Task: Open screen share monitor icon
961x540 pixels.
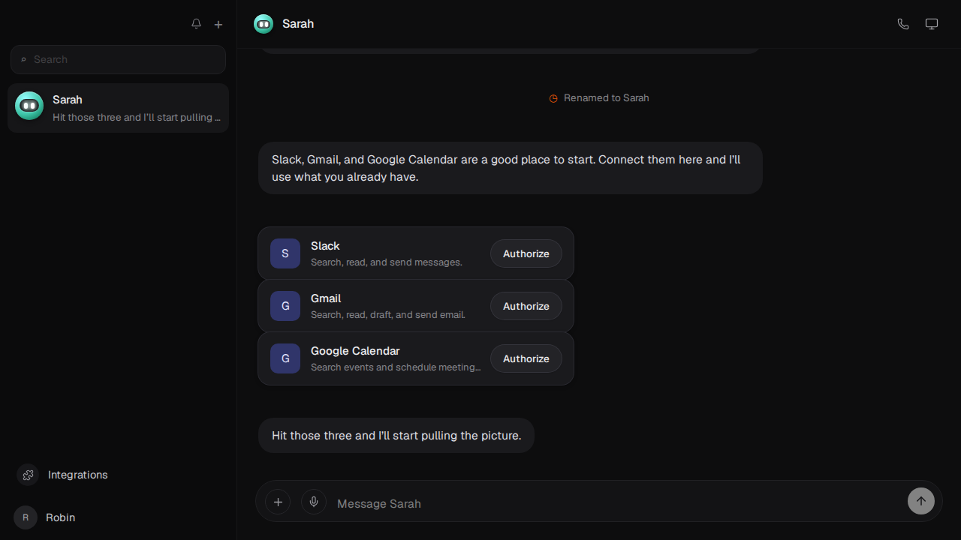Action: point(932,24)
